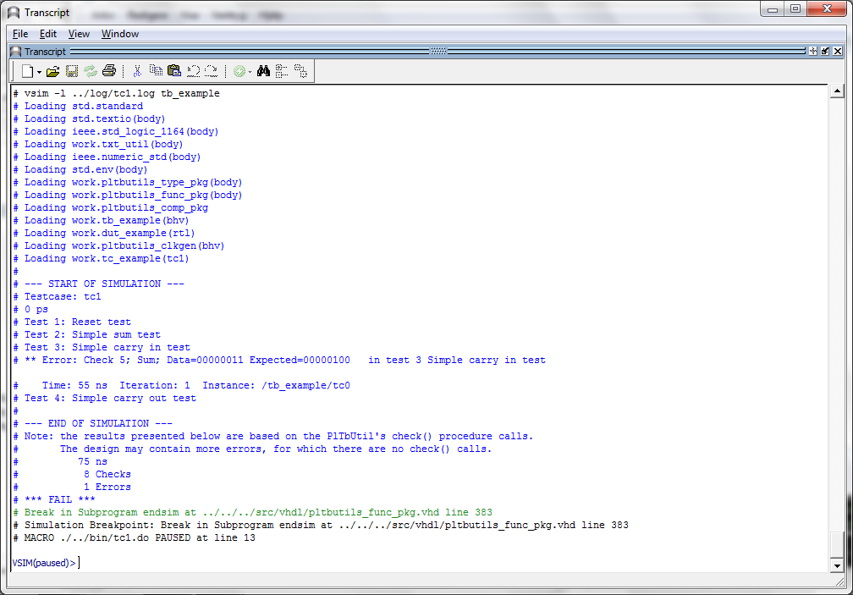Open the New file dropdown arrow
The height and width of the screenshot is (595, 853).
coord(39,72)
